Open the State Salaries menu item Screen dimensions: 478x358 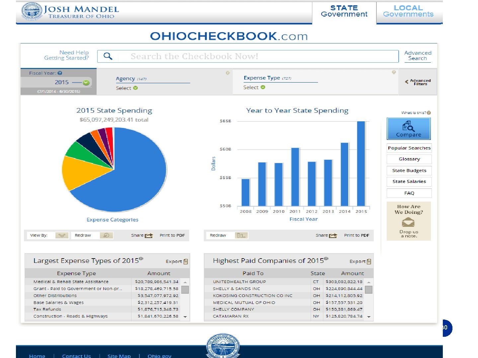pyautogui.click(x=409, y=182)
